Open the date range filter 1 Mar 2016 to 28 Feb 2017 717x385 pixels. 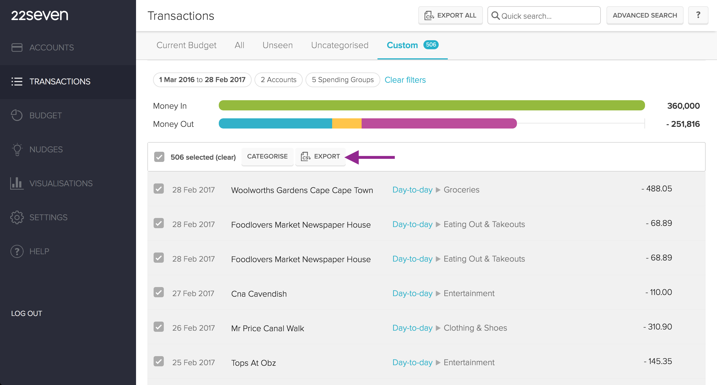[202, 80]
